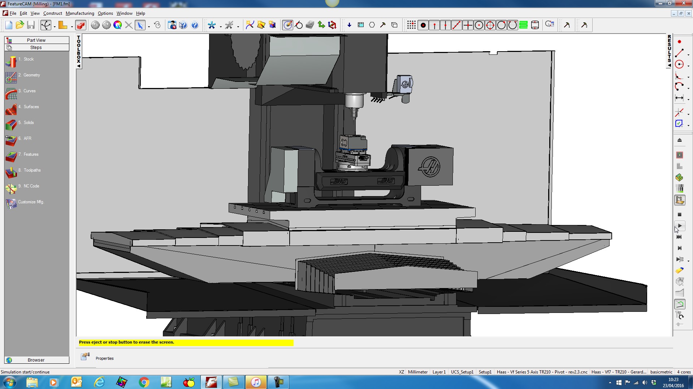
Task: Open the Manufacturing menu
Action: point(80,13)
